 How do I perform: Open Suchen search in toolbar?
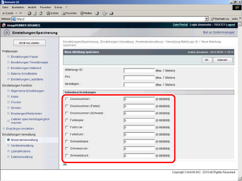coord(53,13)
